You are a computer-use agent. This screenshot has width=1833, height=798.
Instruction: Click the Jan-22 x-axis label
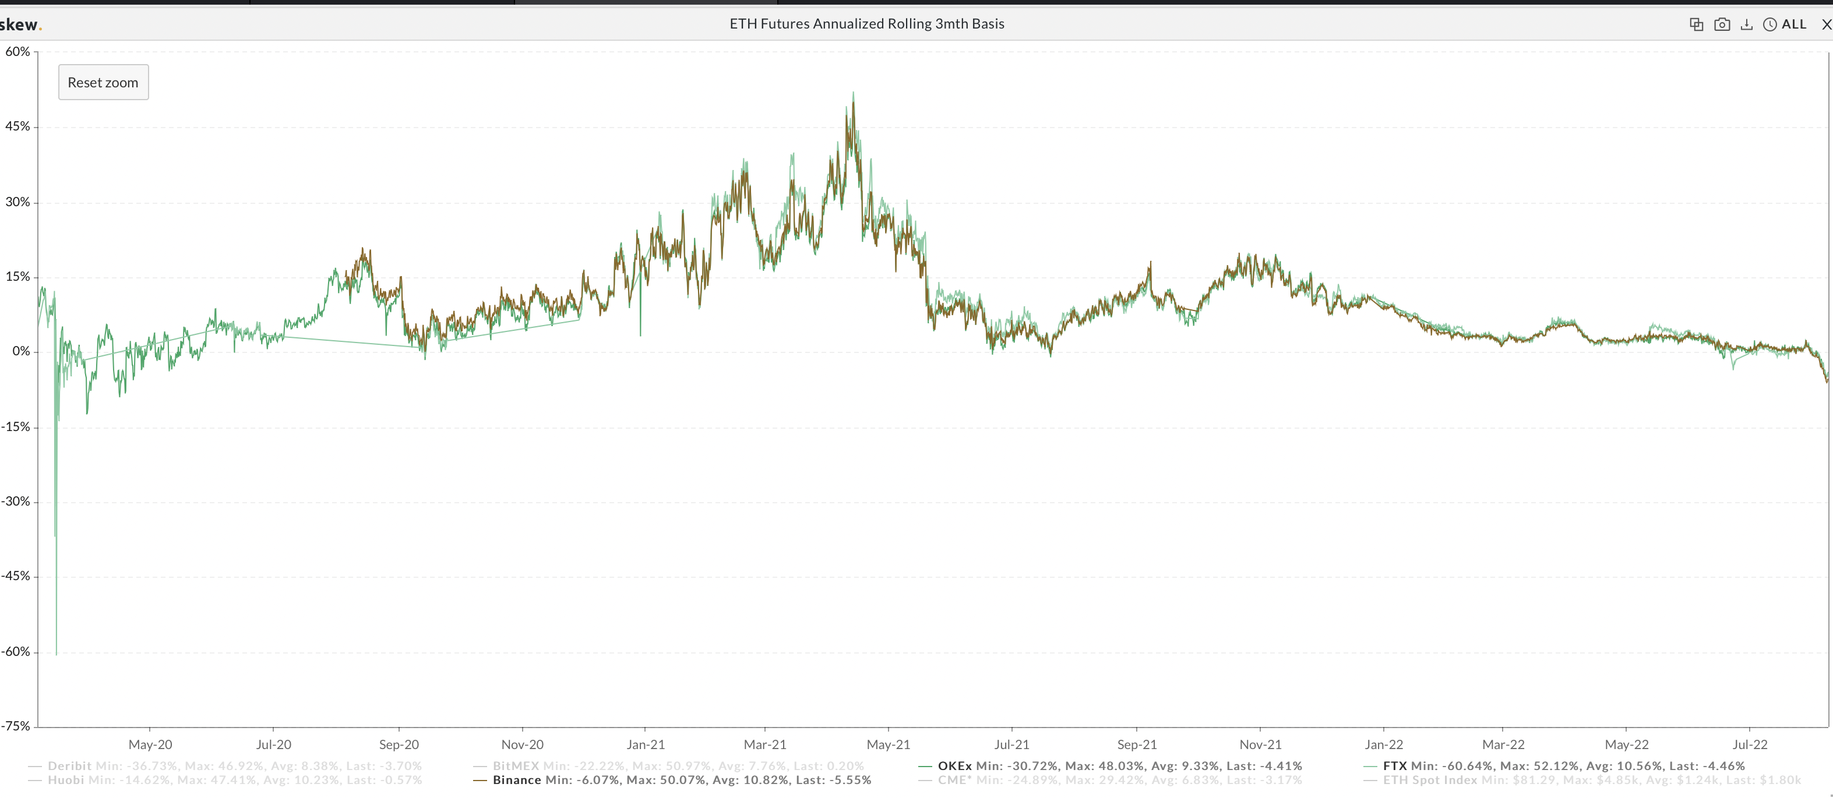1384,744
